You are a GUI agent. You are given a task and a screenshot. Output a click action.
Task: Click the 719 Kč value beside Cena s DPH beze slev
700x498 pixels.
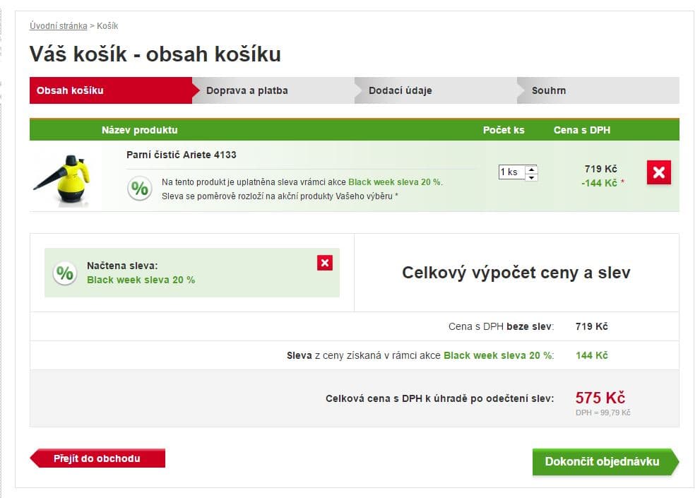coord(591,326)
